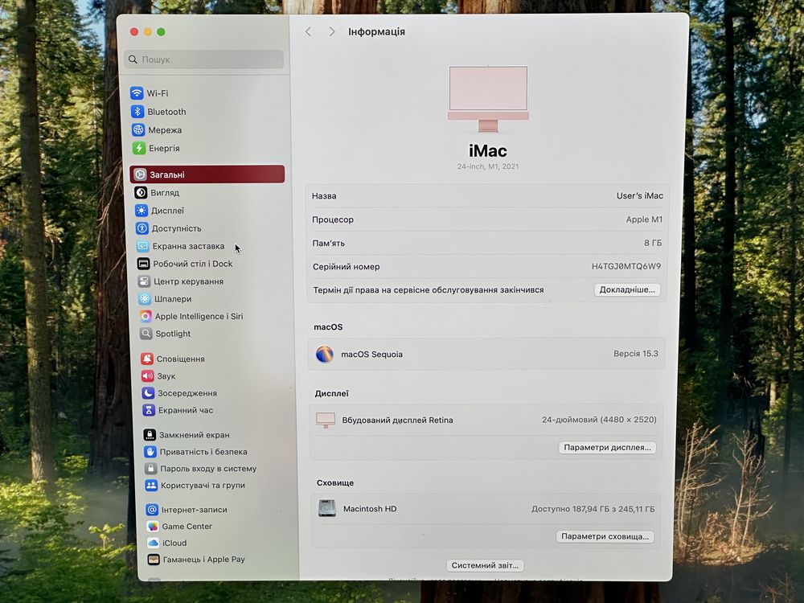This screenshot has width=804, height=603.
Task: Go forward with the right arrow
Action: (x=332, y=32)
